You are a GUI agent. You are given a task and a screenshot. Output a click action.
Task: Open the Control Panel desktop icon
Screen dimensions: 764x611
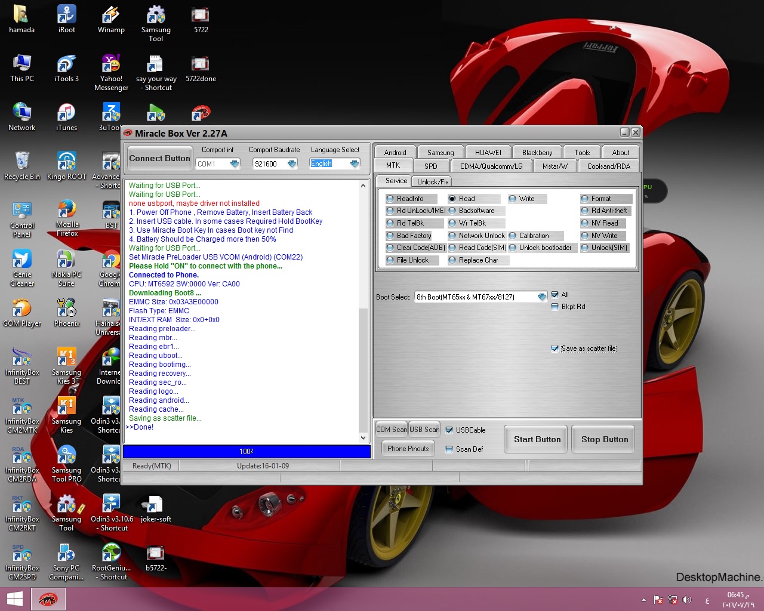[x=22, y=219]
